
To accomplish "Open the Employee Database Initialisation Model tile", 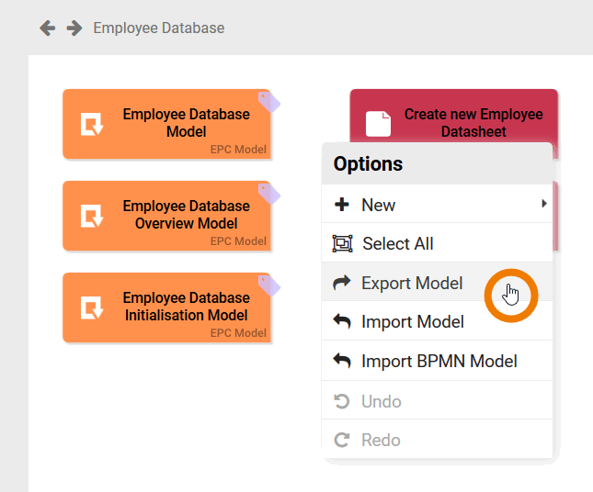I will [x=166, y=307].
